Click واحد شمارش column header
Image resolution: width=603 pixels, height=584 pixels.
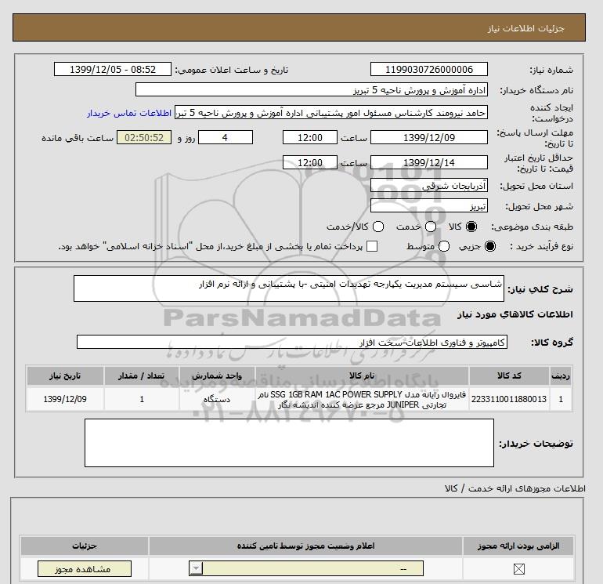pyautogui.click(x=217, y=375)
